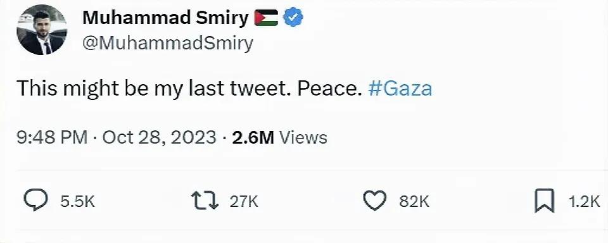The height and width of the screenshot is (243, 608).
Task: Click the Palestinian flag emoji beside name
Action: tap(266, 18)
